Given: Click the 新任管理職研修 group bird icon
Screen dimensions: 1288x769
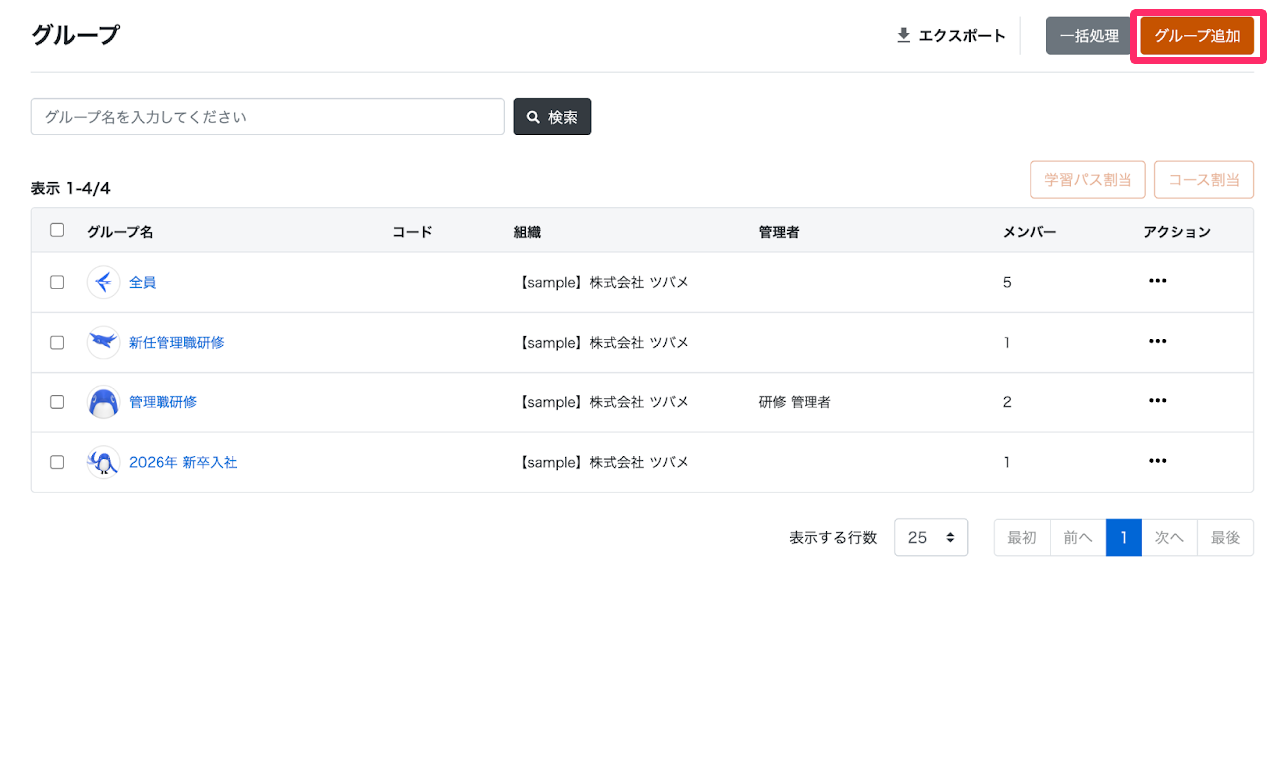Looking at the screenshot, I should click(103, 342).
